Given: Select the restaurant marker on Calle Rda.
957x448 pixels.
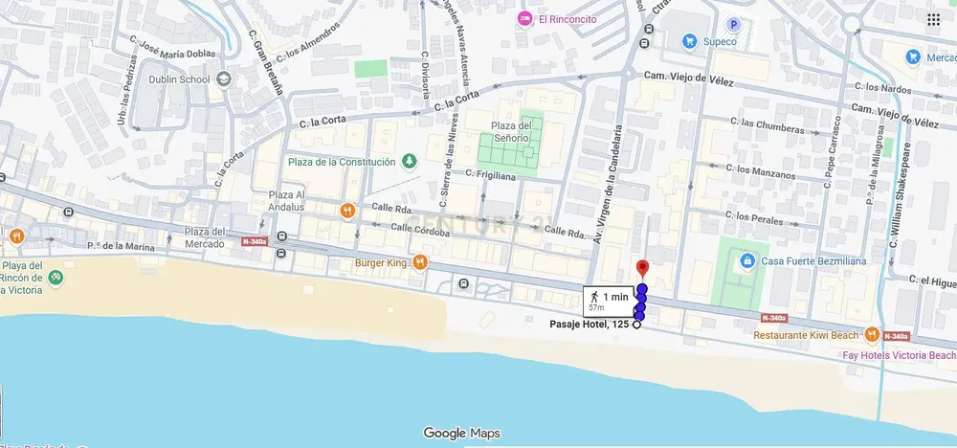Looking at the screenshot, I should pos(347,212).
